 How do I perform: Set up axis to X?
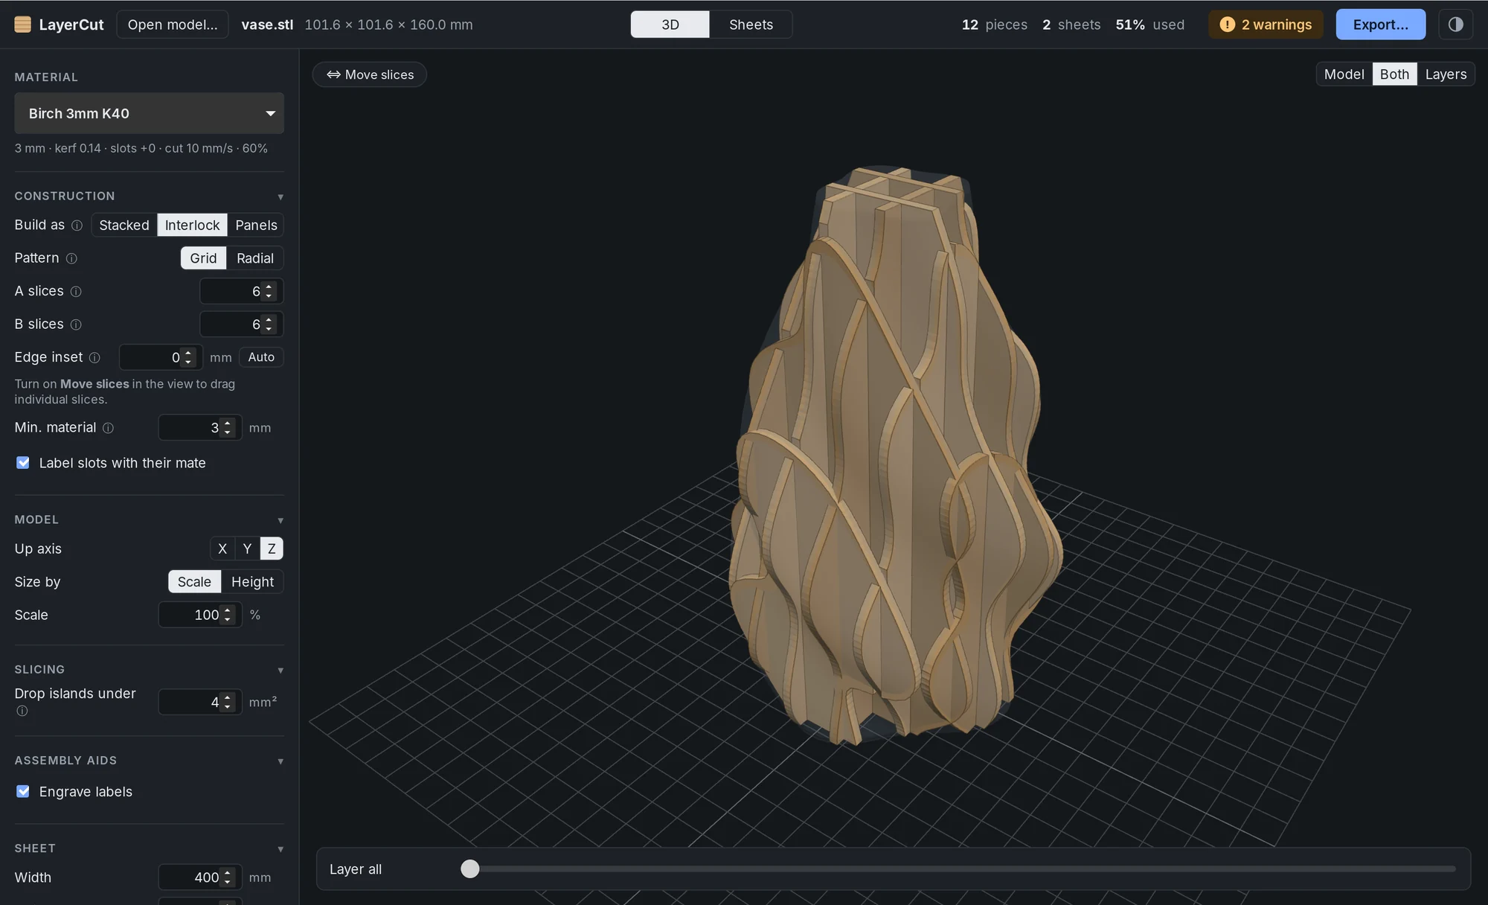point(222,549)
